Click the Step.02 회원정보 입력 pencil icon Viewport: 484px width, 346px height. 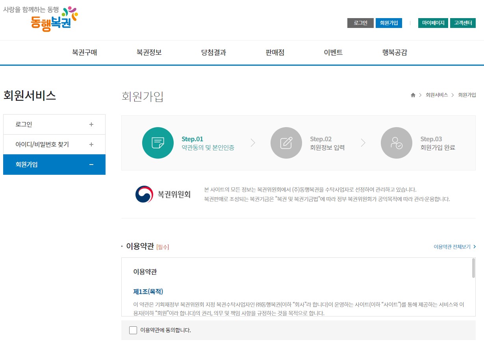[x=286, y=143]
